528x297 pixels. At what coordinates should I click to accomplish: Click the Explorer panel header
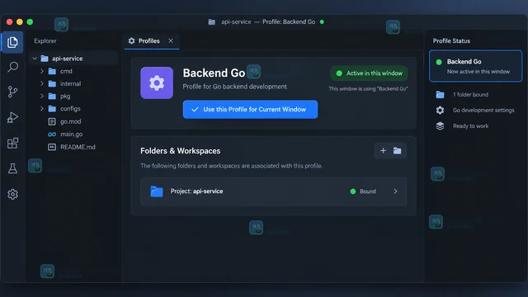[45, 40]
